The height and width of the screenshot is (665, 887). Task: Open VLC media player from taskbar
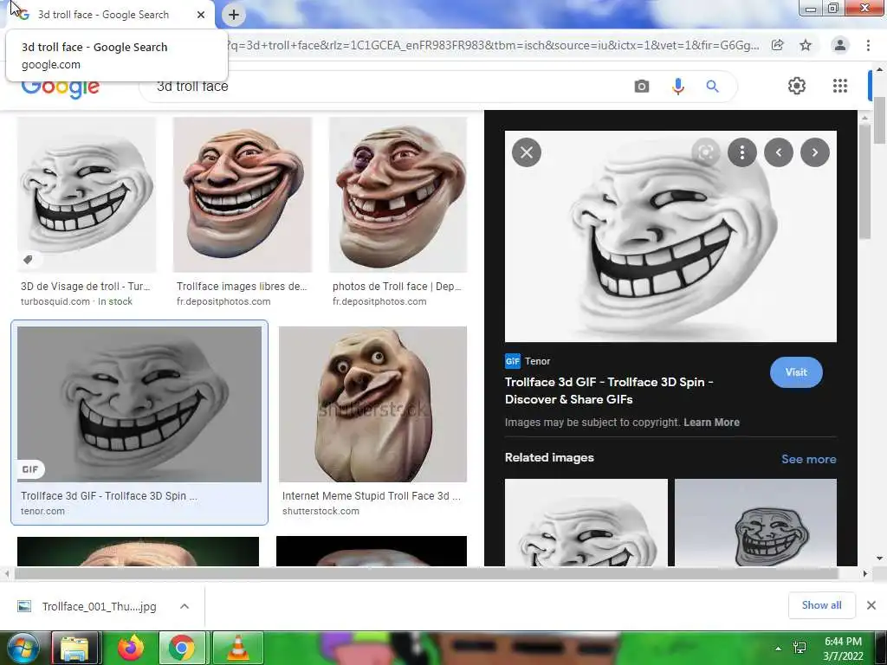pyautogui.click(x=238, y=648)
